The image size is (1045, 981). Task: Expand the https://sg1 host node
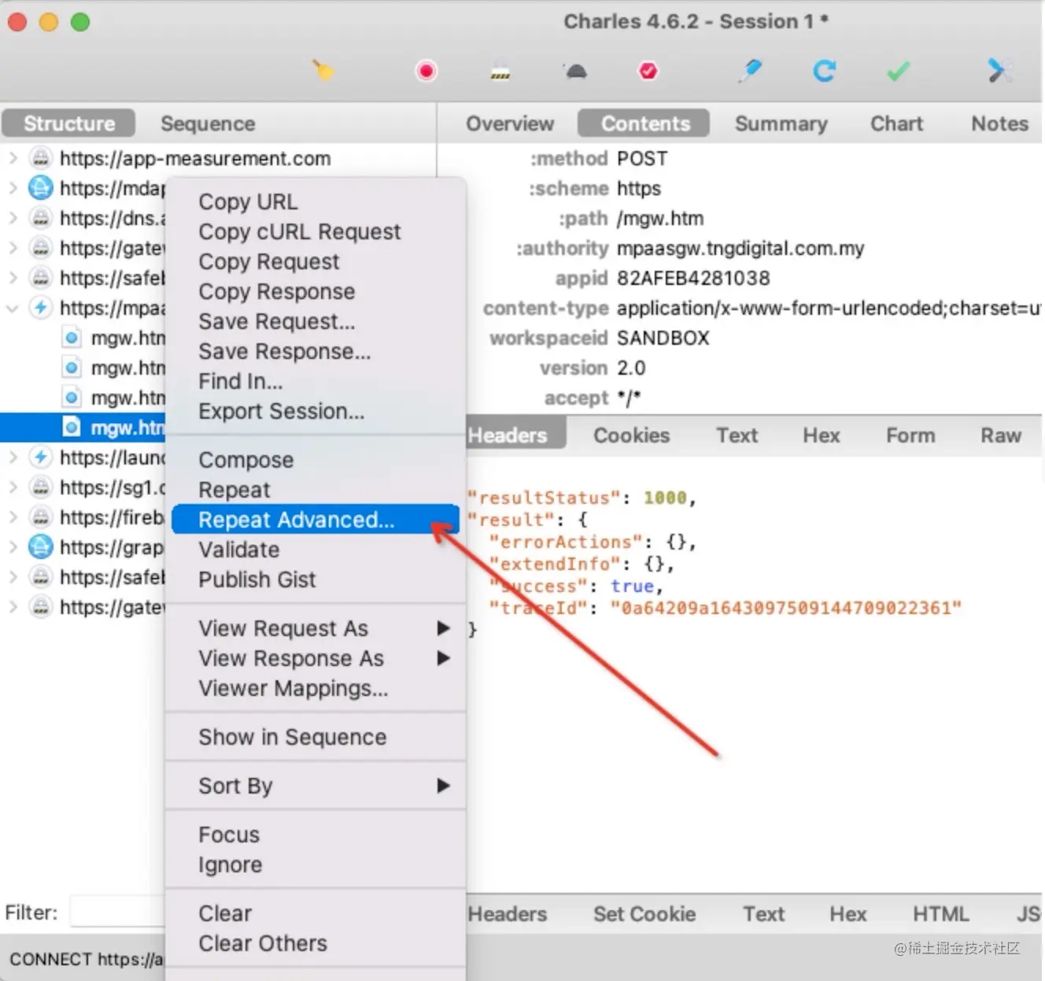13,487
